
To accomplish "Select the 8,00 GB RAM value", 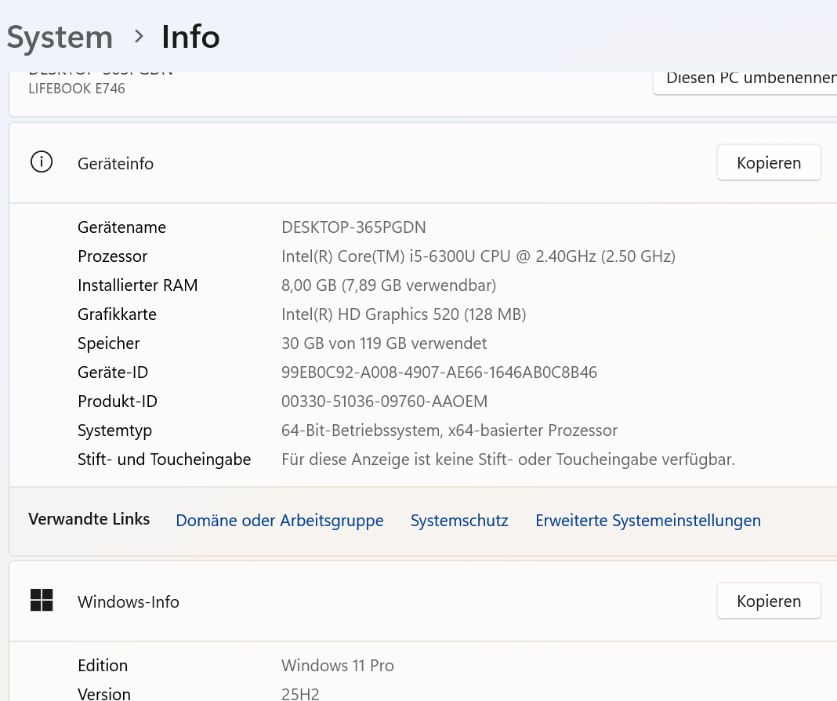I will [389, 285].
